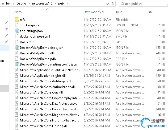Image resolution: width=168 pixels, height=130 pixels.
Task: Click the Microsoft.AspNetCore.DataProtection.A... icon
Action: click(x=17, y=103)
